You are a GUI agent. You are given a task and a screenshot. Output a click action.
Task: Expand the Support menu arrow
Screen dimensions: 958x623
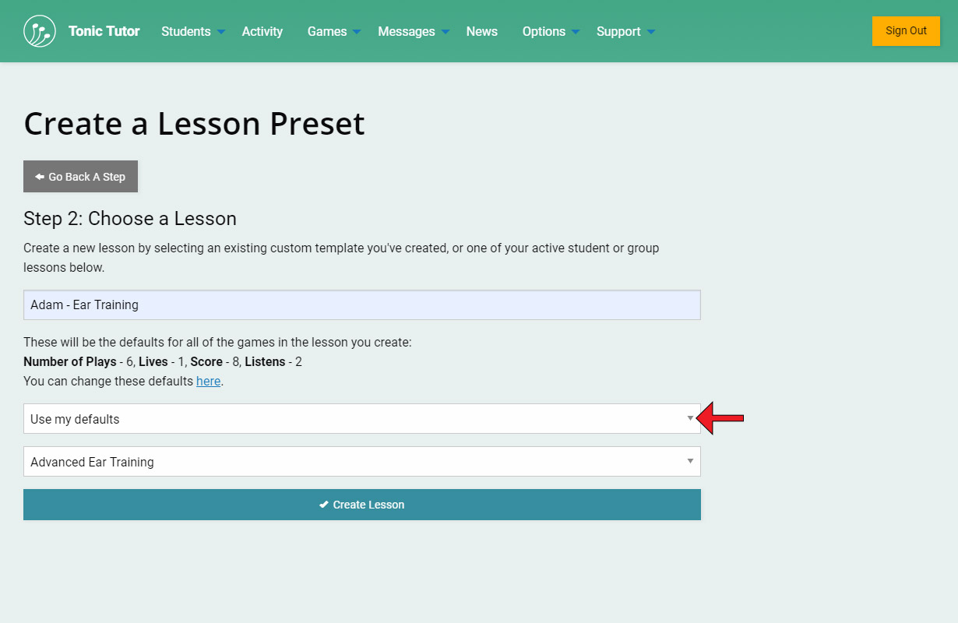651,32
